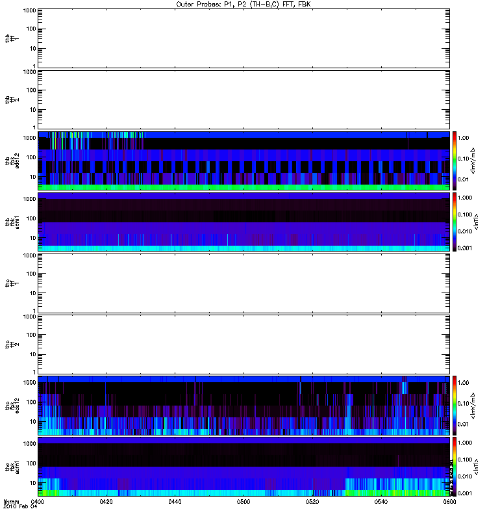This screenshot has height=520, width=487.
Task: Click the 'thb fff 1' y-axis label
Action: pyautogui.click(x=12, y=38)
